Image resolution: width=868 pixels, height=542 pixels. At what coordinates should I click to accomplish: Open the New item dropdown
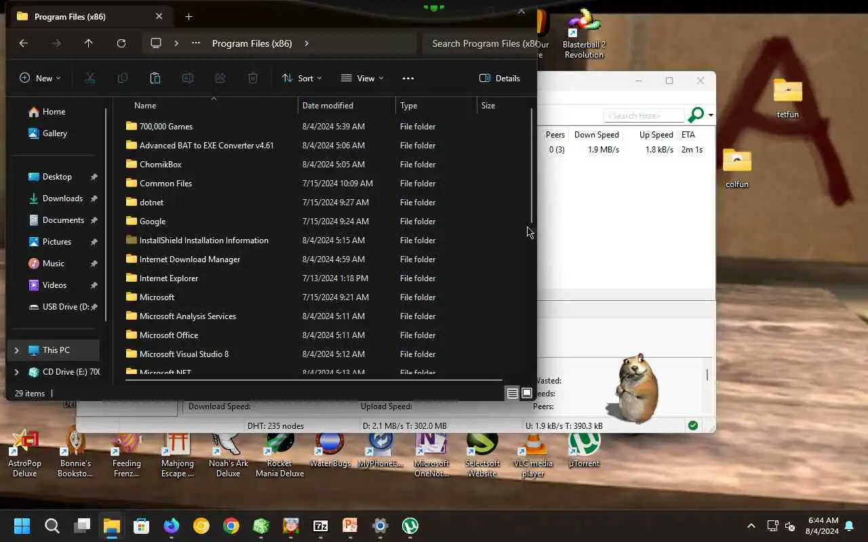pyautogui.click(x=40, y=79)
